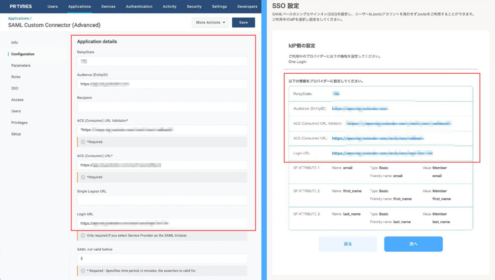Click info icon under SAML not valid before
This screenshot has width=495, height=280.
[x=83, y=271]
